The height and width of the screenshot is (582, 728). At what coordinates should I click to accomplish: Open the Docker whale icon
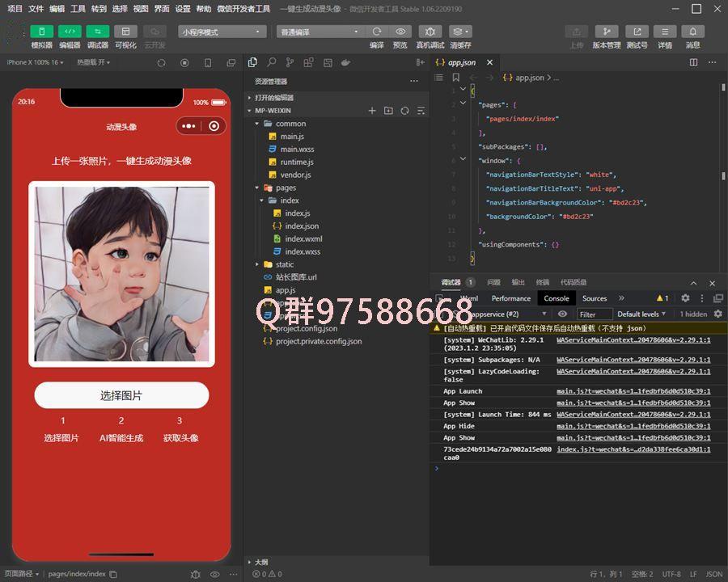(x=345, y=63)
